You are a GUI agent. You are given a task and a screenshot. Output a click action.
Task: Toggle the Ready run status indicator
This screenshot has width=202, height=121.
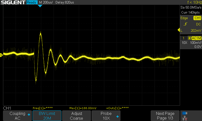click(x=32, y=3)
